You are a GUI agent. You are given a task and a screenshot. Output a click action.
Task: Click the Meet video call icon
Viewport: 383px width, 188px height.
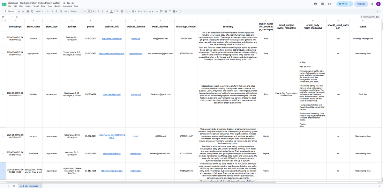coord(330,4)
